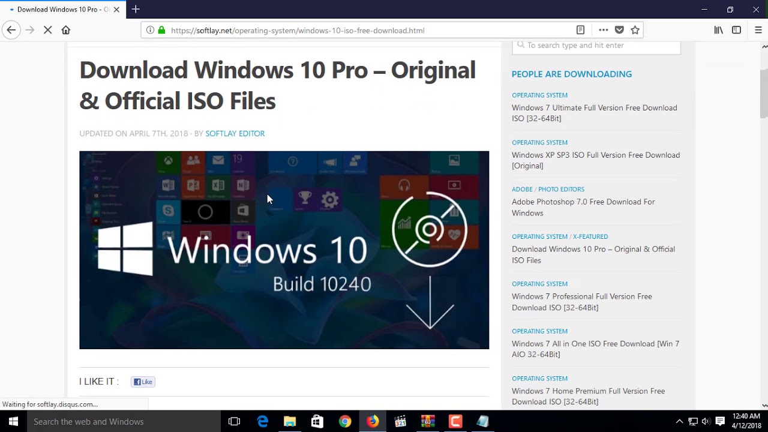Viewport: 768px width, 432px height.
Task: Open a new tab
Action: [x=136, y=9]
